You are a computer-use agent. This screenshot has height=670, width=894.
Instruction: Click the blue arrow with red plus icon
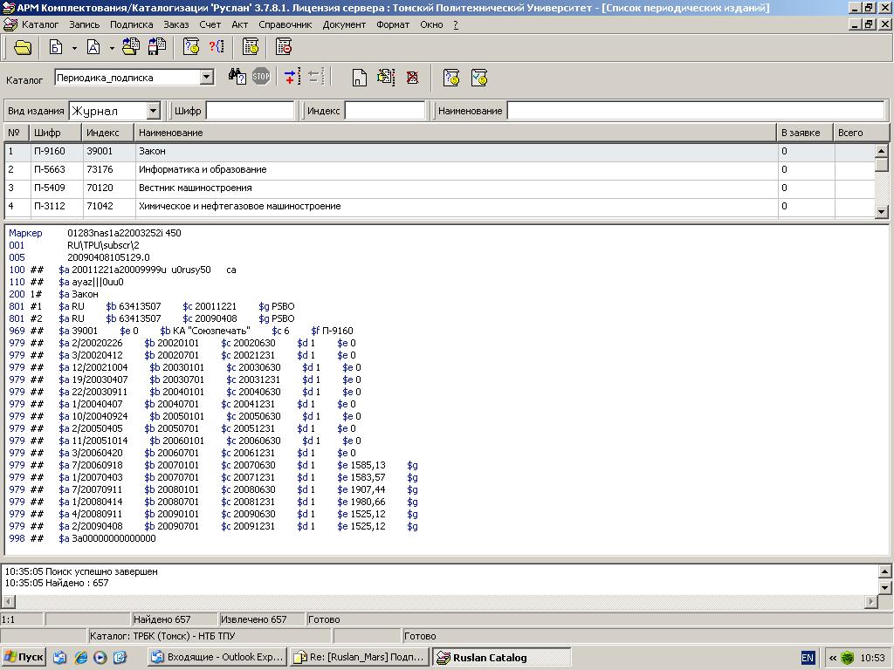pos(292,78)
